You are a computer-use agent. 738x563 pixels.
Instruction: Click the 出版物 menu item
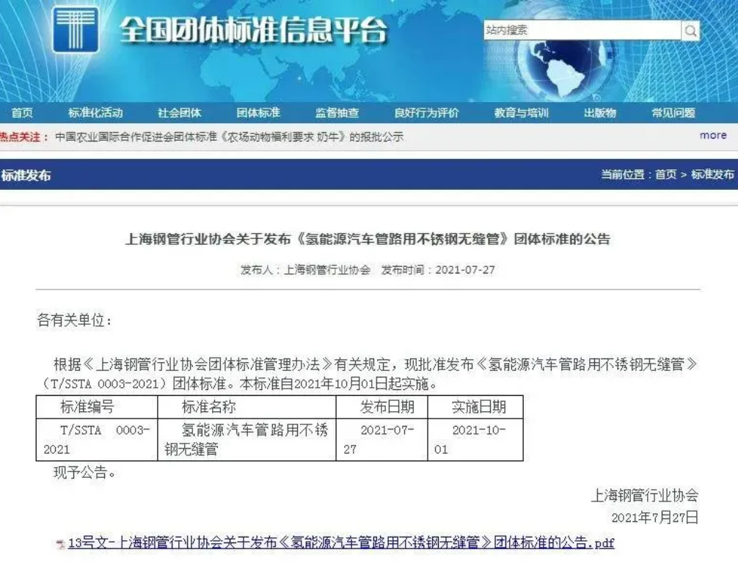point(599,113)
